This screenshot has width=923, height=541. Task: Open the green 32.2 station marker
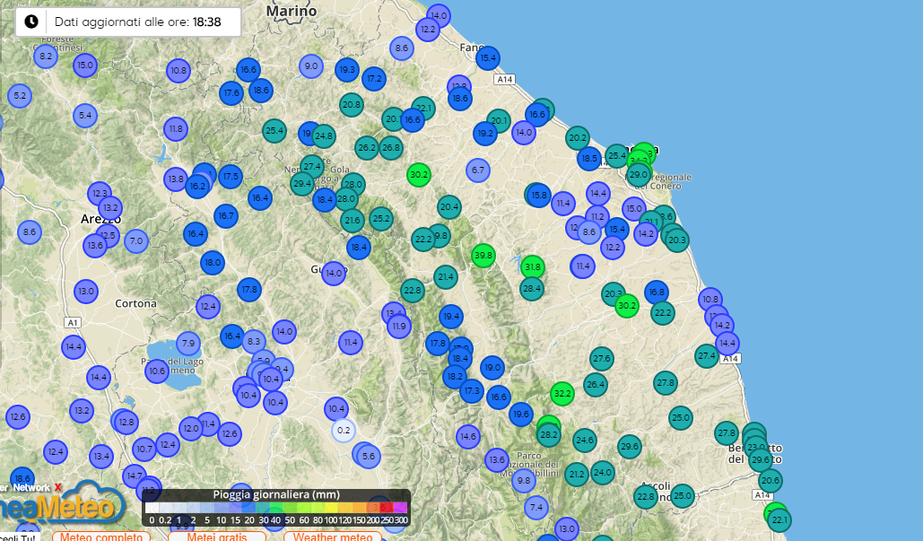pos(562,393)
